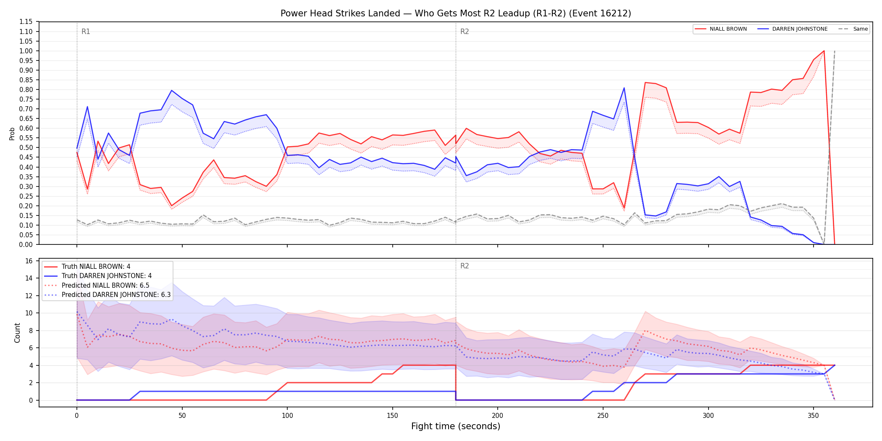Click the 4 count tick label

click(x=31, y=365)
